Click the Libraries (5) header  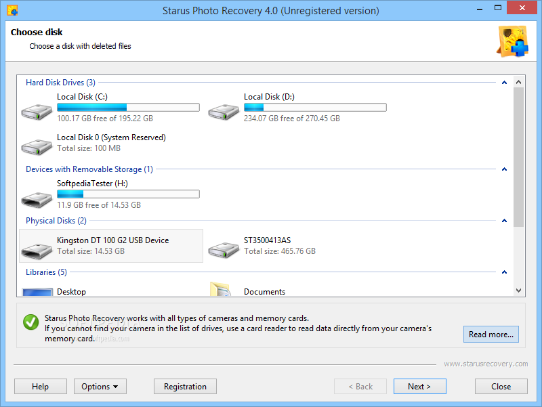coord(46,272)
